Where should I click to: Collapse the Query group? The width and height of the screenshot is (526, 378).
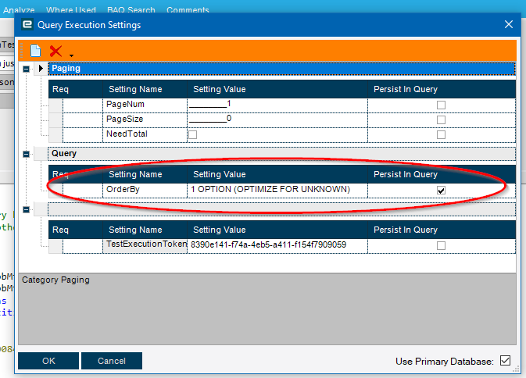coord(26,154)
